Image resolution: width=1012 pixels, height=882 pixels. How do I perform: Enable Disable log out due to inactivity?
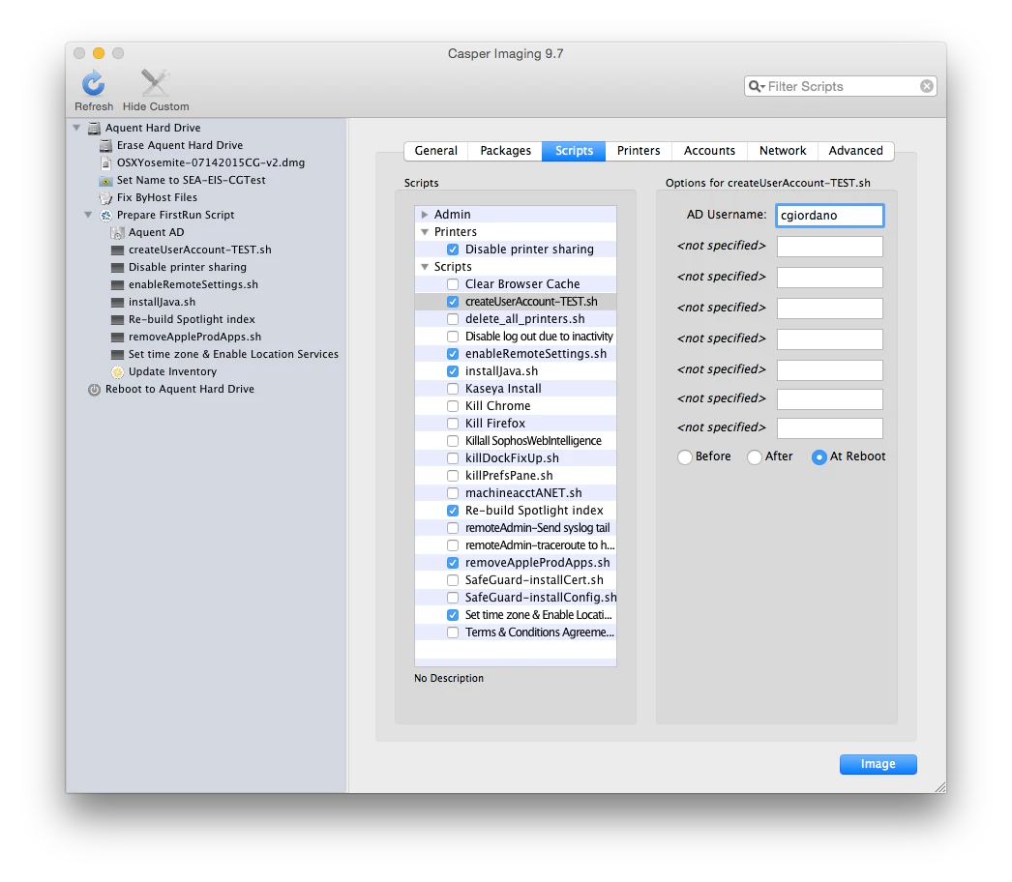click(x=453, y=337)
